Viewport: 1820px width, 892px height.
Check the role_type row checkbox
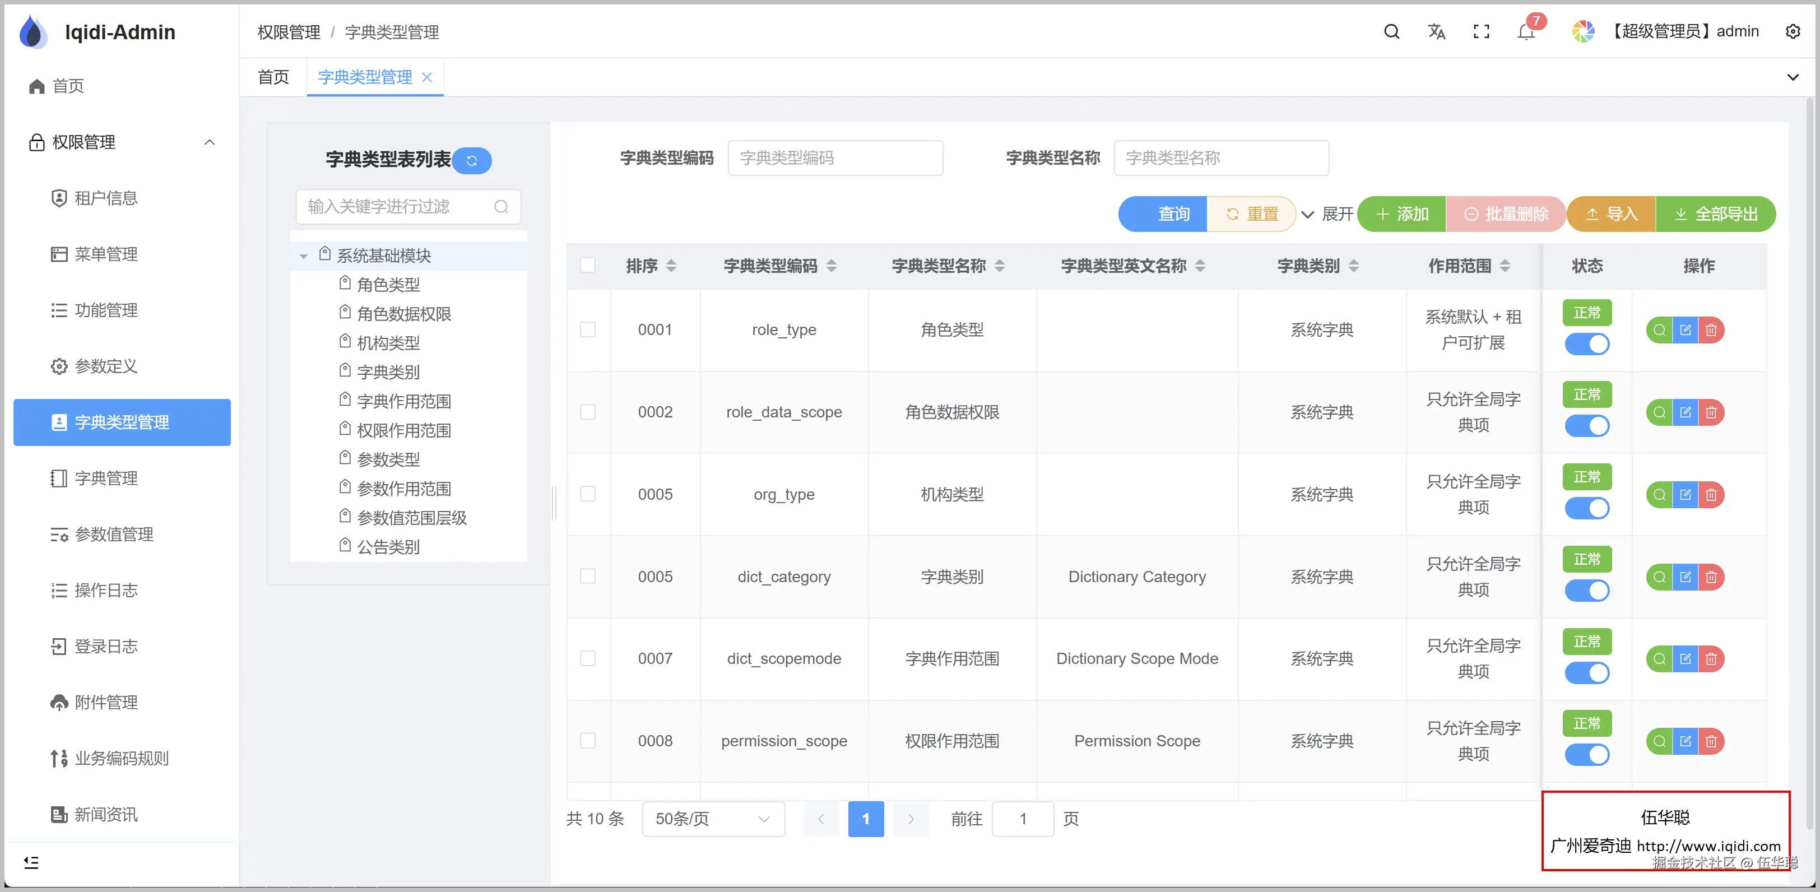click(588, 330)
